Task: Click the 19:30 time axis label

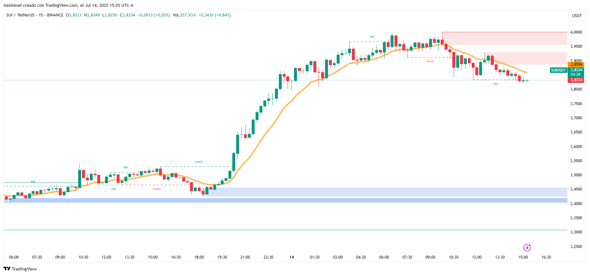Action: coord(222,257)
